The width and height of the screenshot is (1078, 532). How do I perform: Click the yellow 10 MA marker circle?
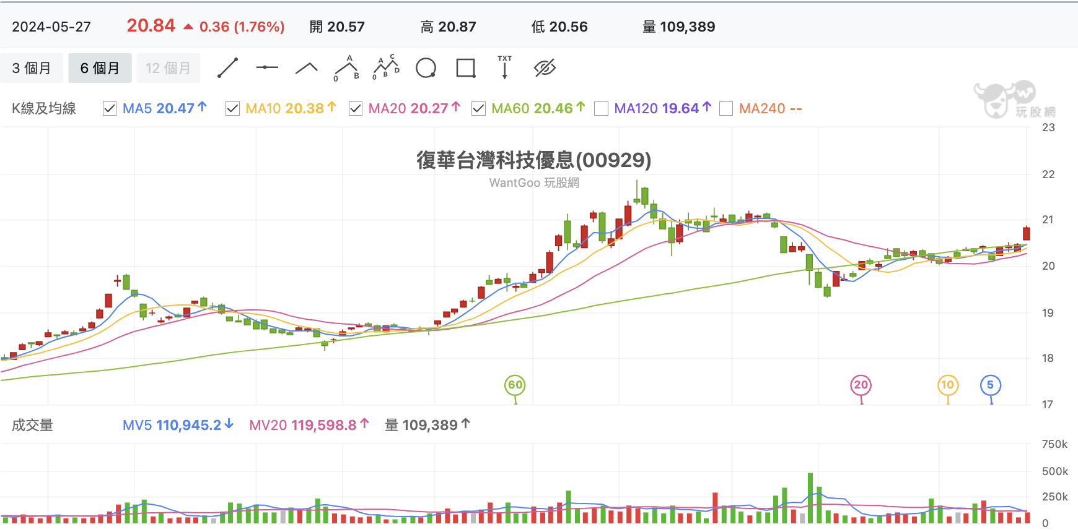[x=948, y=385]
